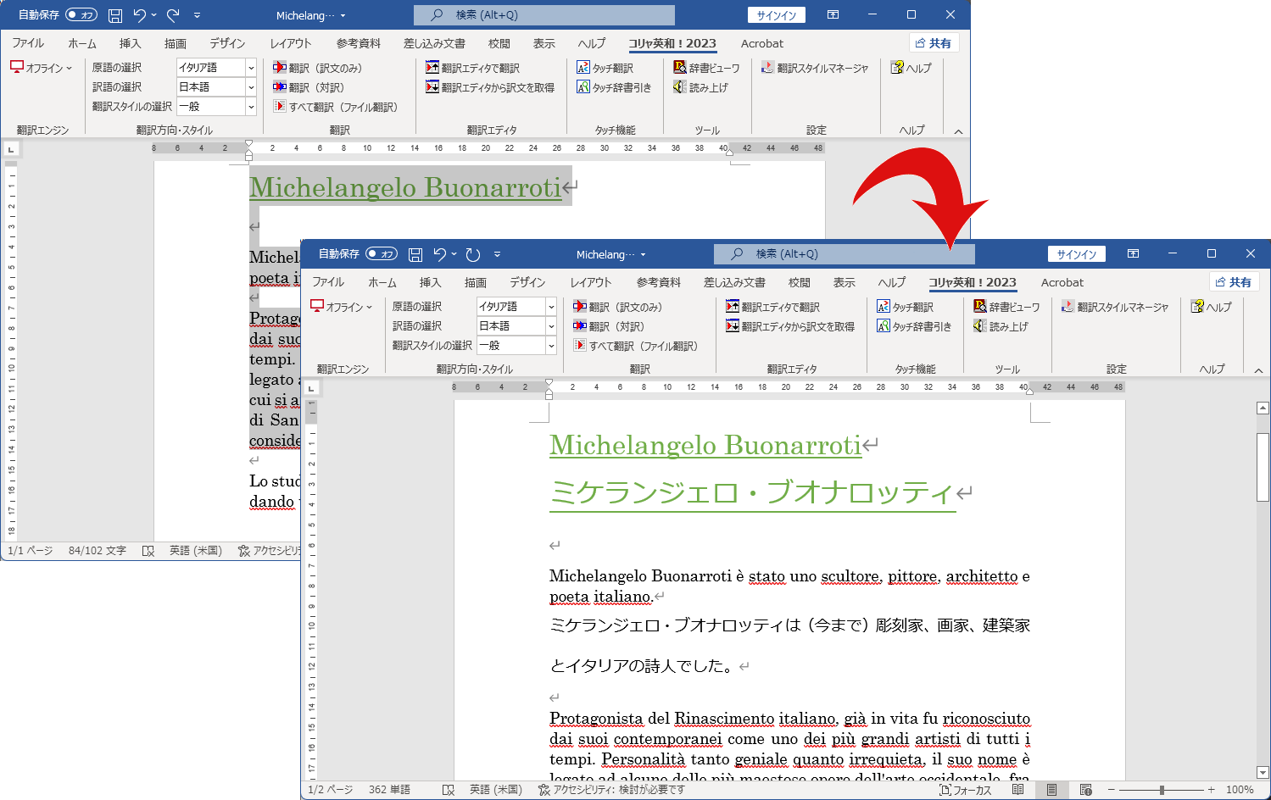Open レイアウト tab in the front window

click(591, 282)
